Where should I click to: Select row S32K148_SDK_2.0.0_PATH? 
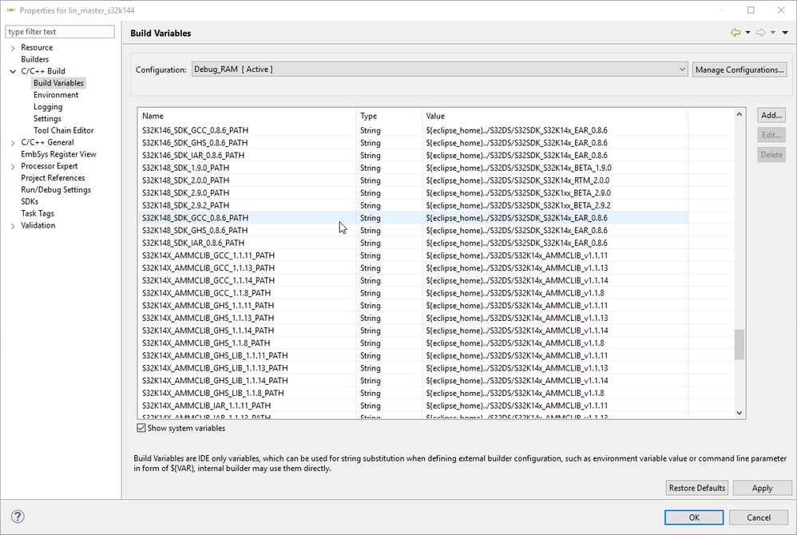pos(413,180)
